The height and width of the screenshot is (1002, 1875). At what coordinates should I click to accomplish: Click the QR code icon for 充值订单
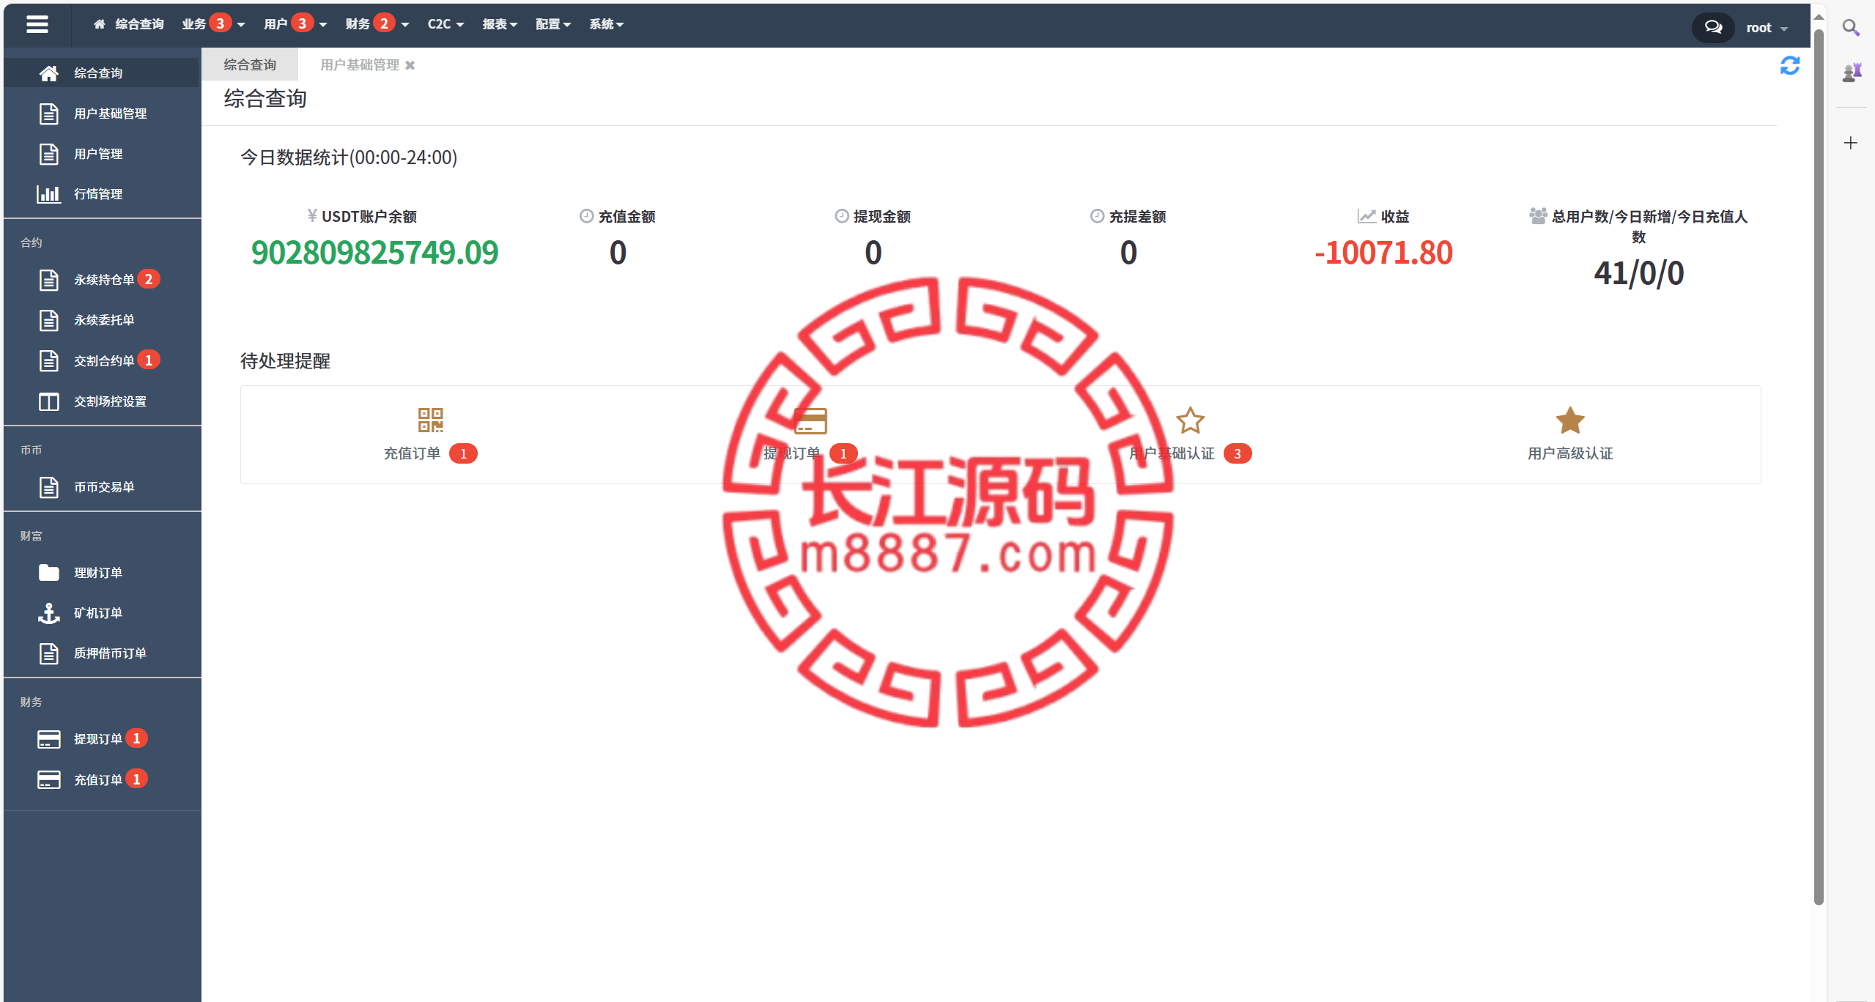point(430,420)
